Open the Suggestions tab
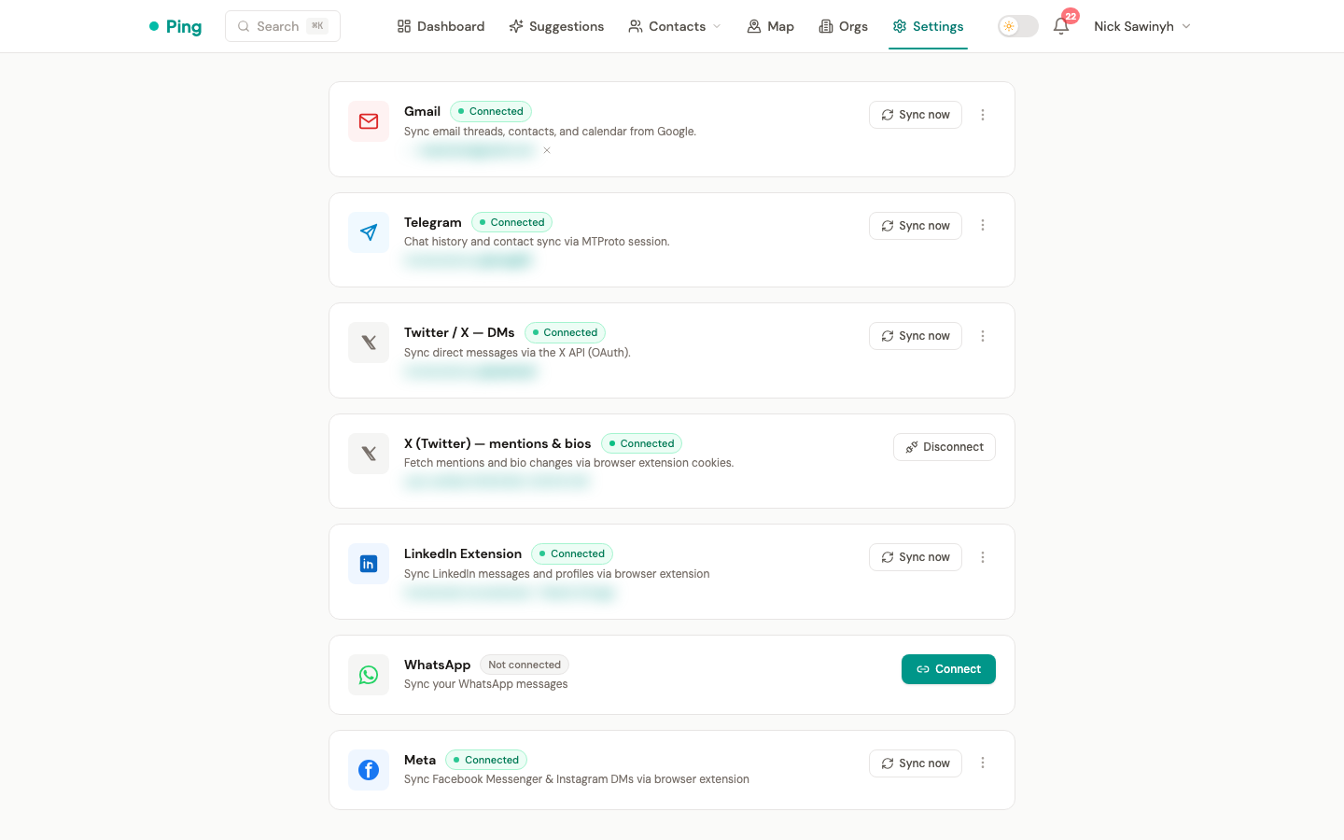 [x=556, y=26]
